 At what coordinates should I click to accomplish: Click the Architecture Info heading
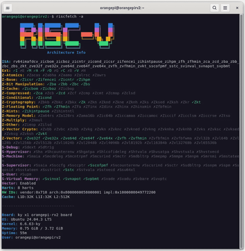click(x=66, y=52)
